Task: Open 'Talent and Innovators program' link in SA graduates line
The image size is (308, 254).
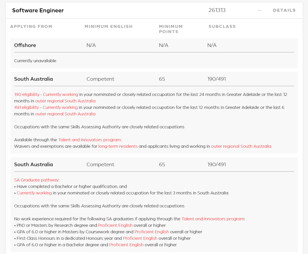Action: coord(213,219)
